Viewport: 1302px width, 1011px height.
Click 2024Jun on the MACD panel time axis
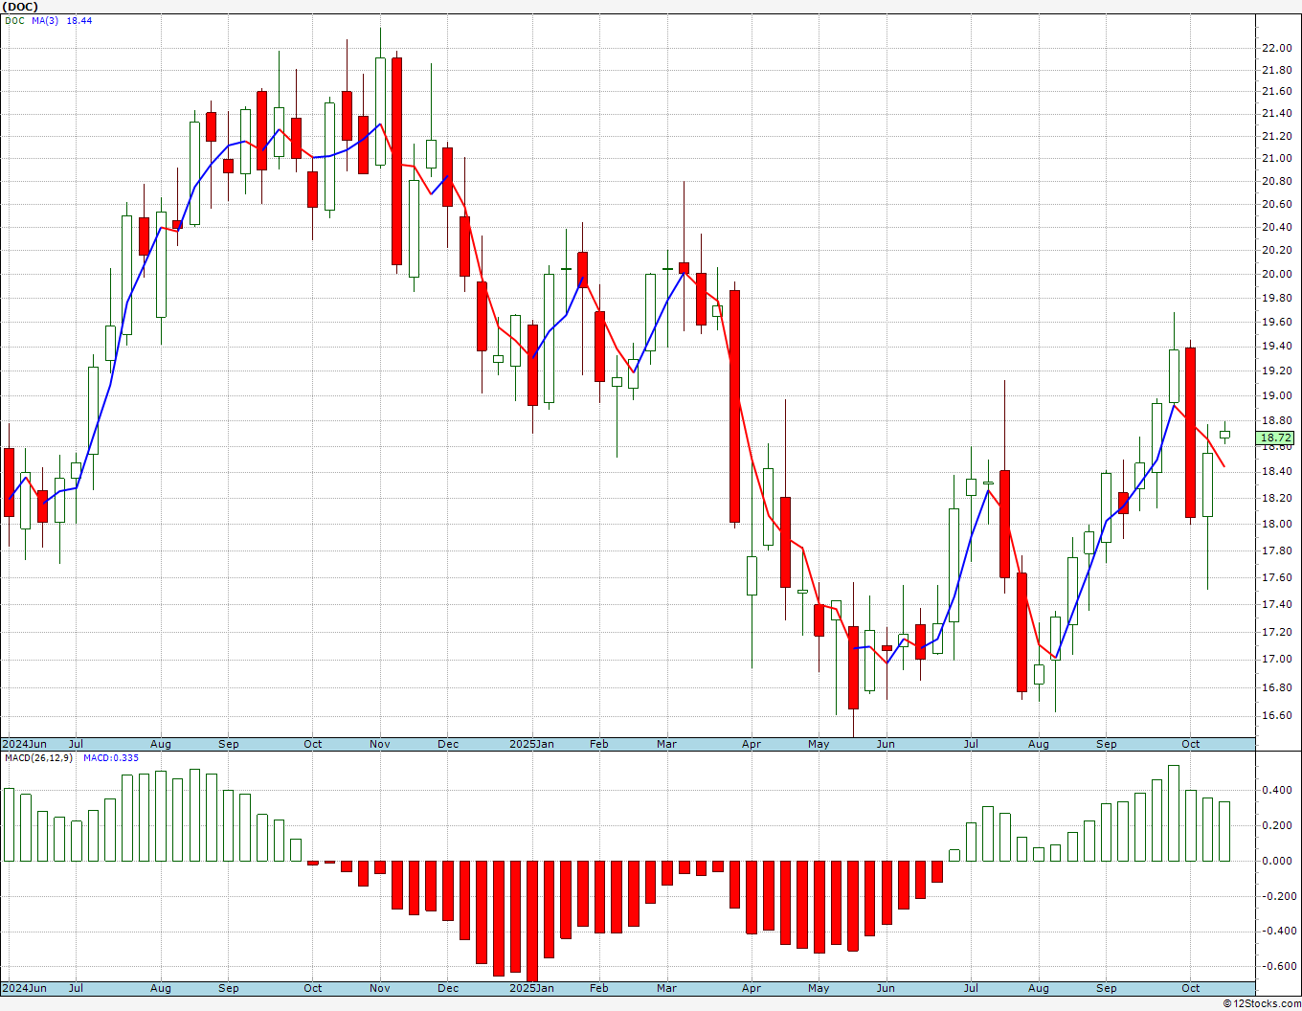24,988
